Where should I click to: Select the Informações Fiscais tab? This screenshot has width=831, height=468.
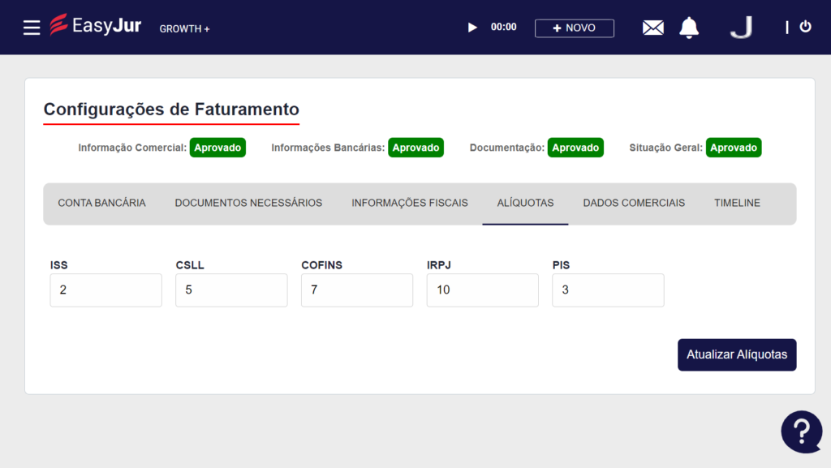tap(410, 204)
